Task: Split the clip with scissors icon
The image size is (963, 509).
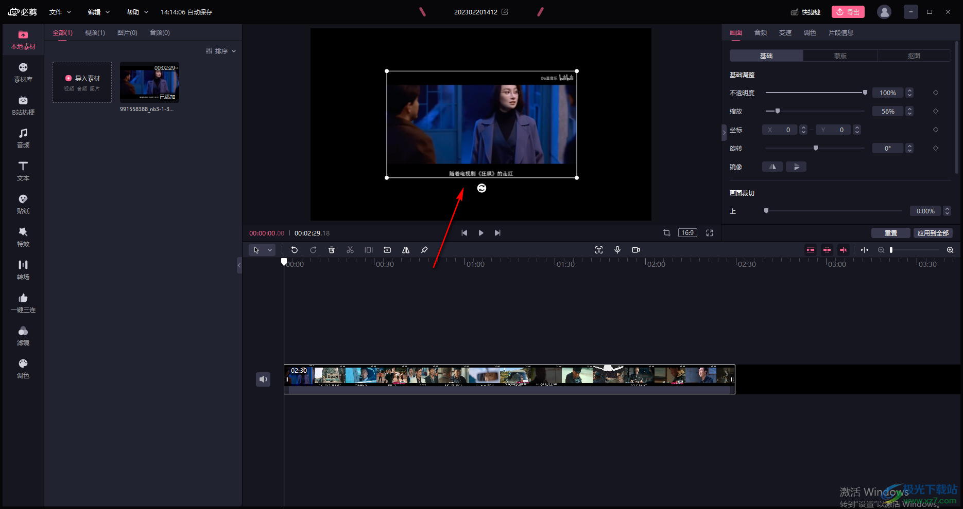Action: [350, 250]
